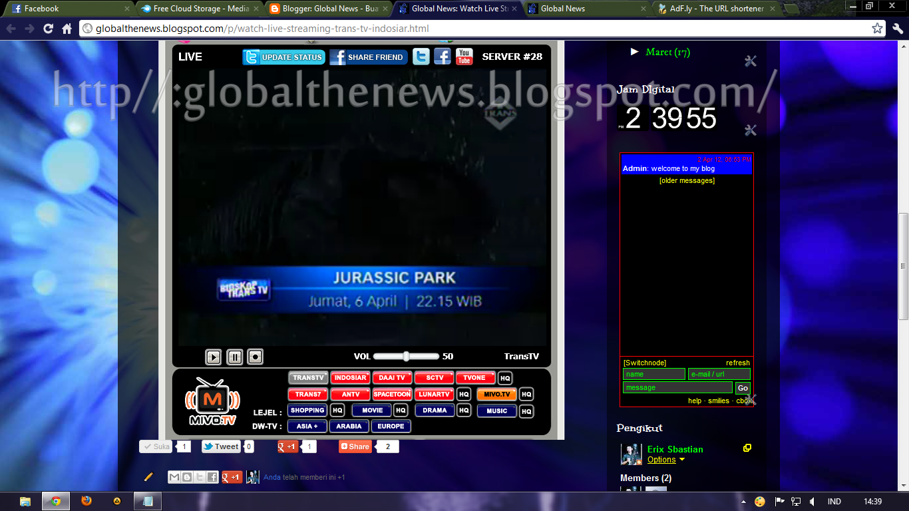Viewport: 909px width, 511px height.
Task: Open Maret (17) archive link
Action: (667, 52)
